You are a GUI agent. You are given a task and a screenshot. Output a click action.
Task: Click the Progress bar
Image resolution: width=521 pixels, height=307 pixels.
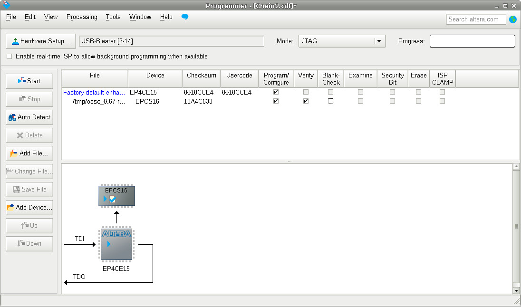click(x=472, y=41)
